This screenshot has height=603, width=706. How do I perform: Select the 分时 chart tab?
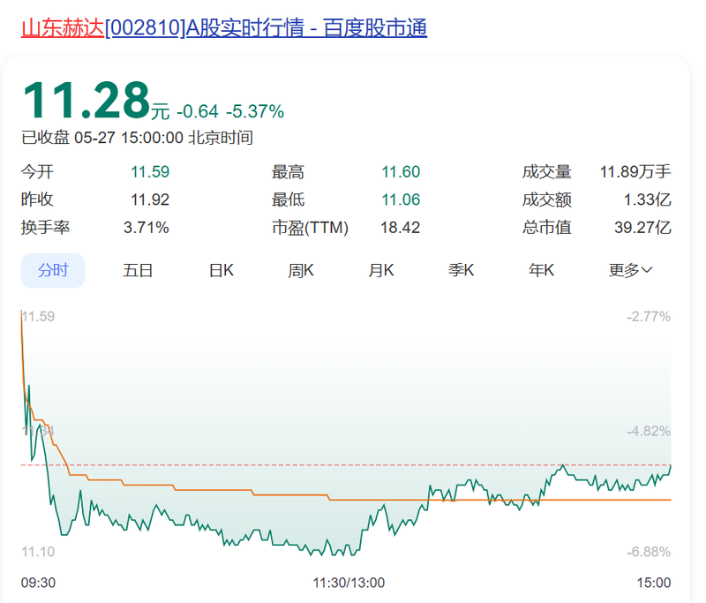coord(53,270)
